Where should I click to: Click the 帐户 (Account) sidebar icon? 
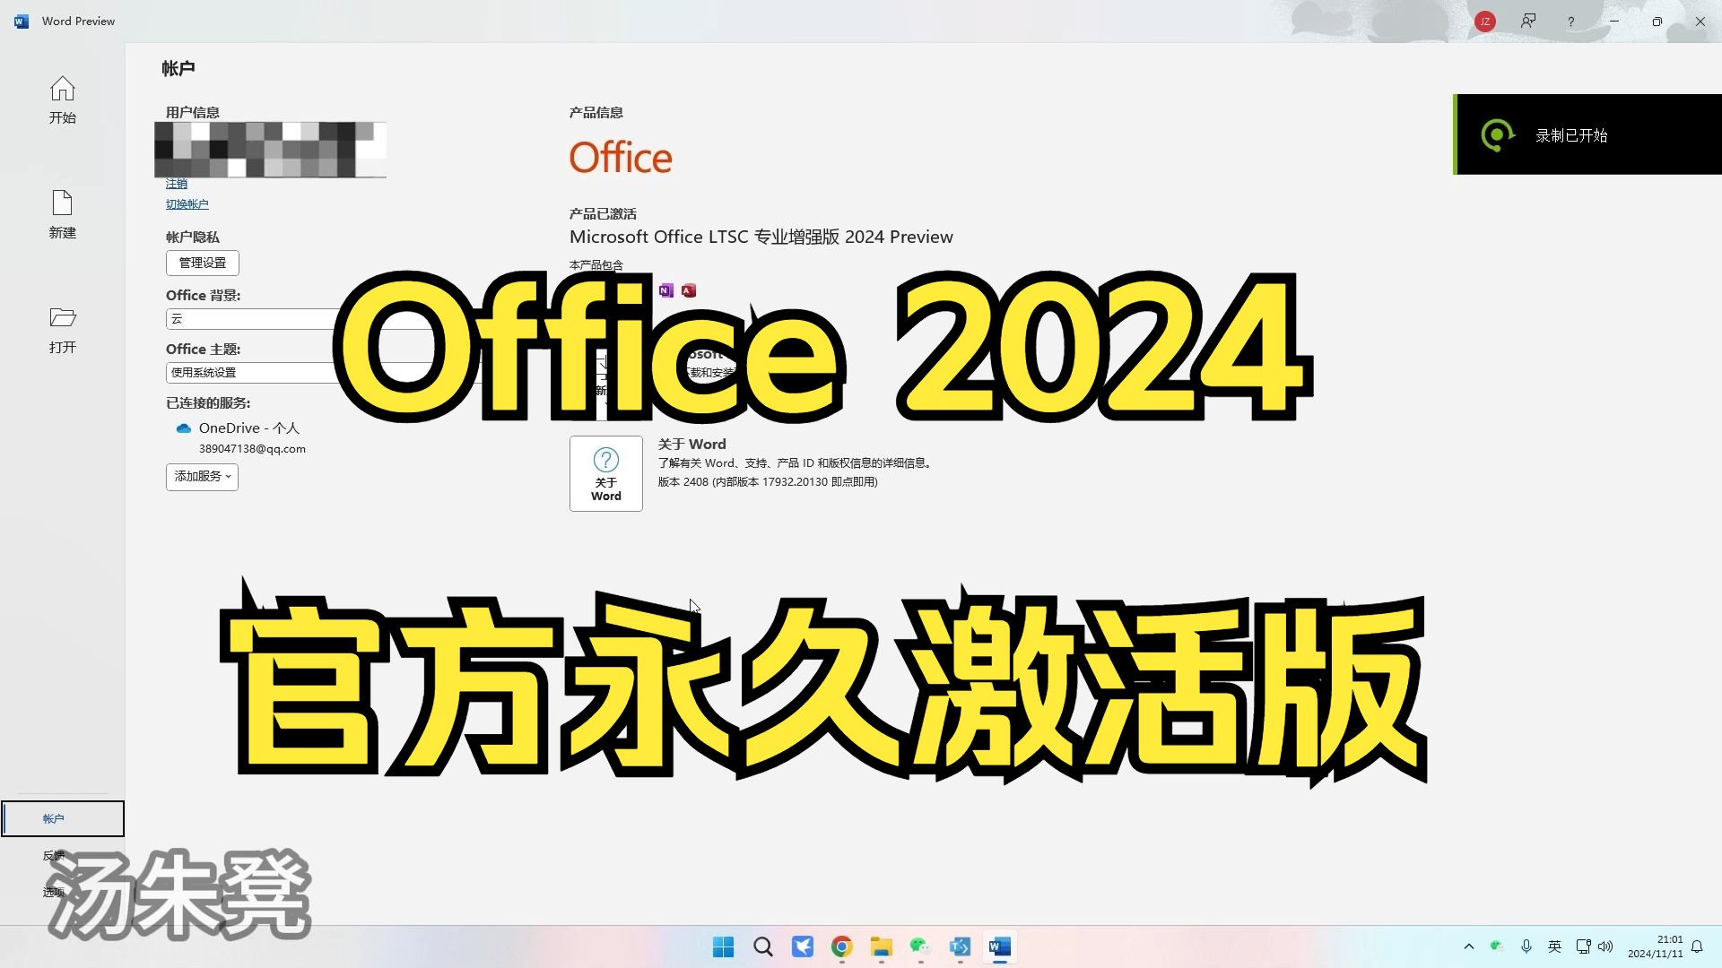(x=55, y=818)
